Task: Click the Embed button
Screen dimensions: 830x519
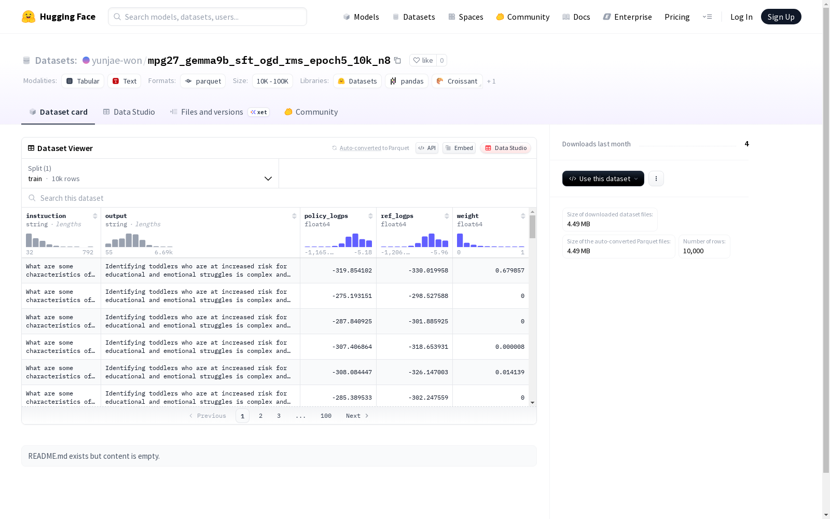Action: [x=459, y=148]
